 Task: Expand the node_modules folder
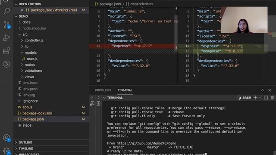[34, 28]
